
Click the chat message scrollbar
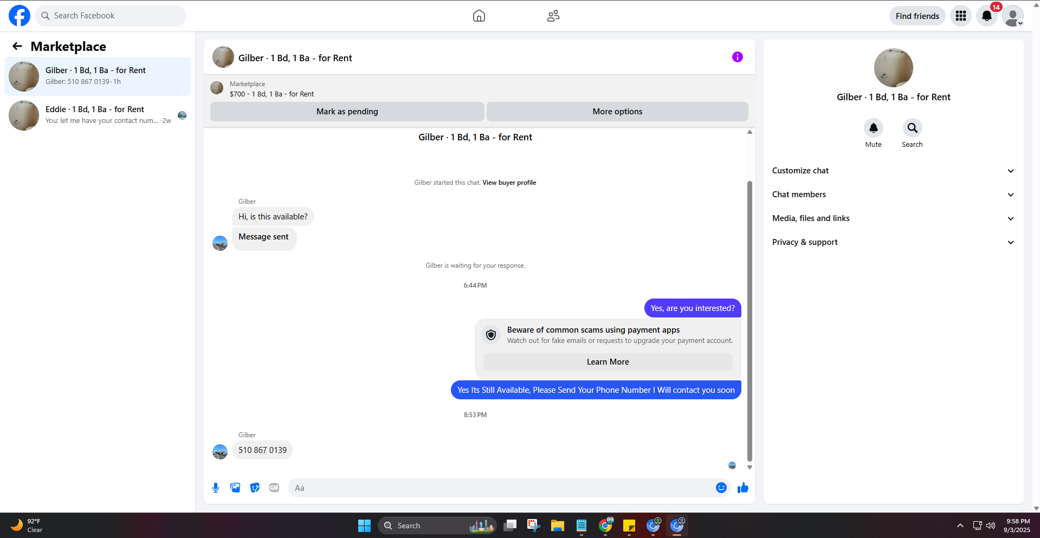[x=750, y=320]
